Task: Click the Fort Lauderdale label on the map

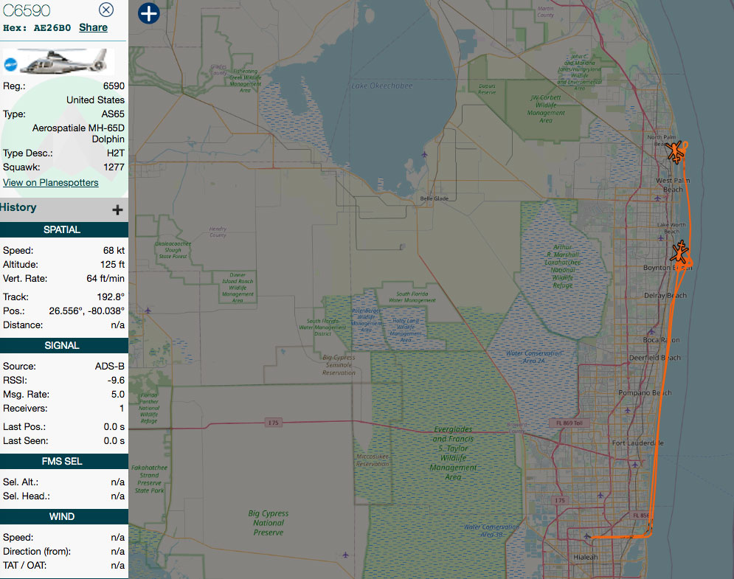Action: click(637, 443)
